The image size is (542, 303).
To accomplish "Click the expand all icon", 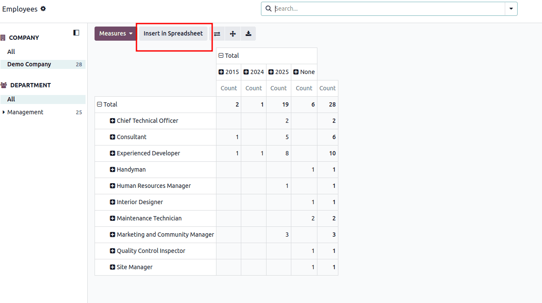I will click(x=233, y=34).
